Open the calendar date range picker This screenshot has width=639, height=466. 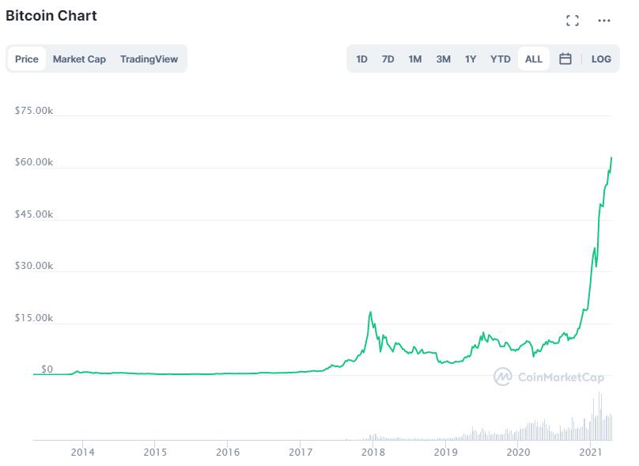(x=565, y=59)
